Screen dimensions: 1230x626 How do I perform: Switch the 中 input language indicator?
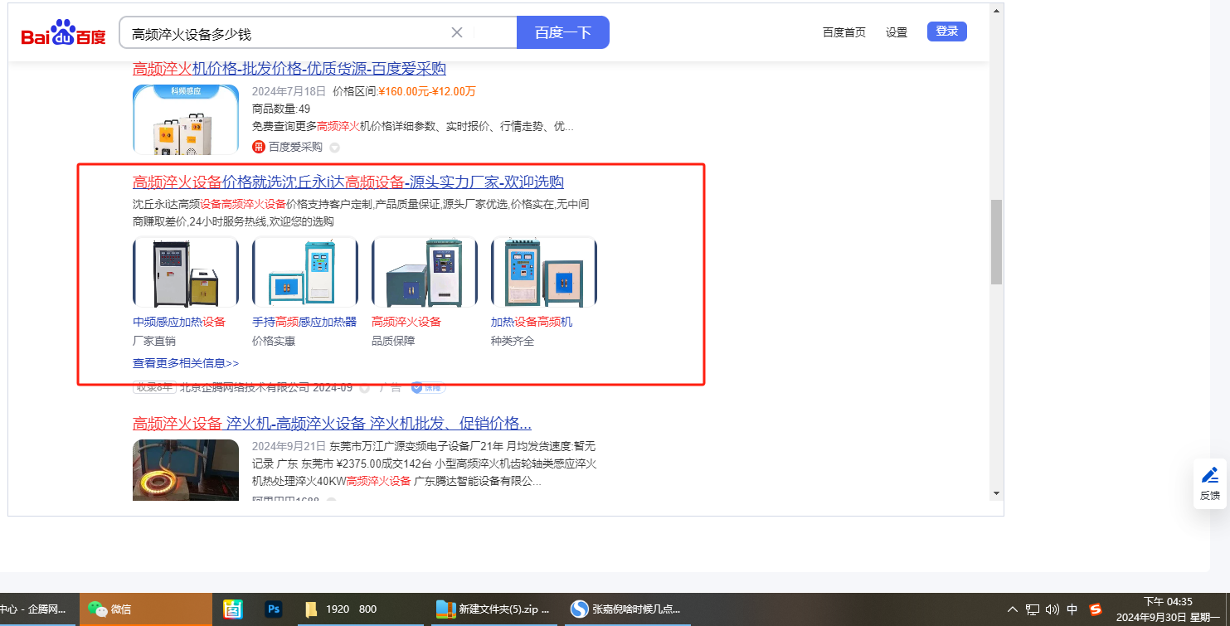click(1072, 609)
